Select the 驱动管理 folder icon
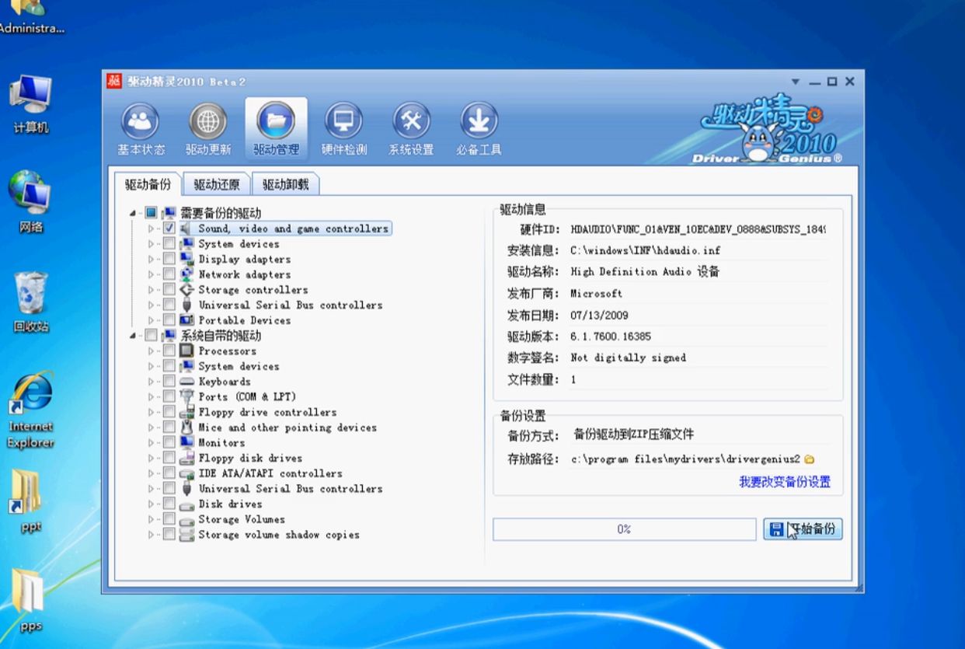The height and width of the screenshot is (649, 965). coord(276,122)
